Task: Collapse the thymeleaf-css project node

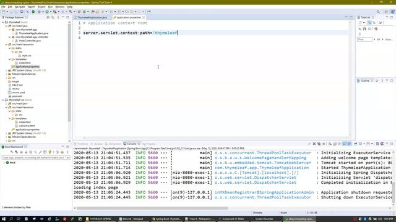Action: [x=3, y=100]
